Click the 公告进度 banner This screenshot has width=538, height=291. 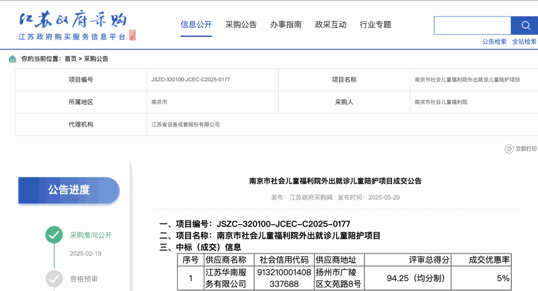click(69, 190)
